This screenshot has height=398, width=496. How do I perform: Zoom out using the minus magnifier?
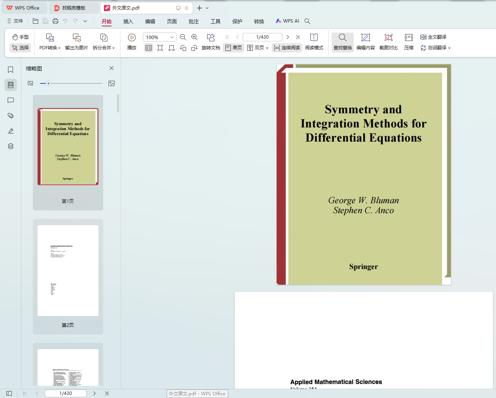[183, 37]
